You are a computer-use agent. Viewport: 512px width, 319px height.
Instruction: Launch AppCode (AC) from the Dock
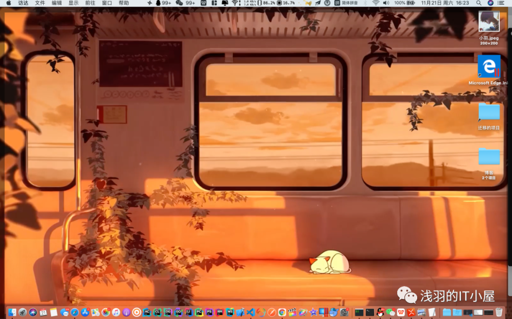click(147, 312)
